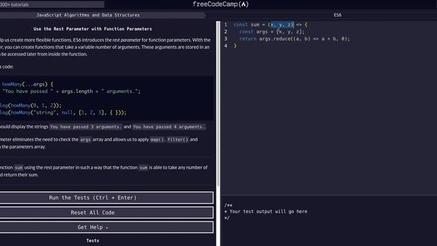The image size is (437, 246).
Task: Click the freeCodeCamp logo in header
Action: click(x=221, y=4)
